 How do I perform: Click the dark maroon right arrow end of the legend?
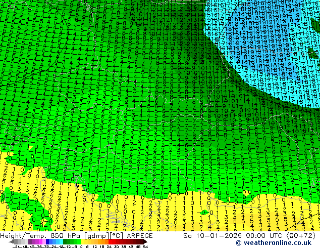point(145,241)
